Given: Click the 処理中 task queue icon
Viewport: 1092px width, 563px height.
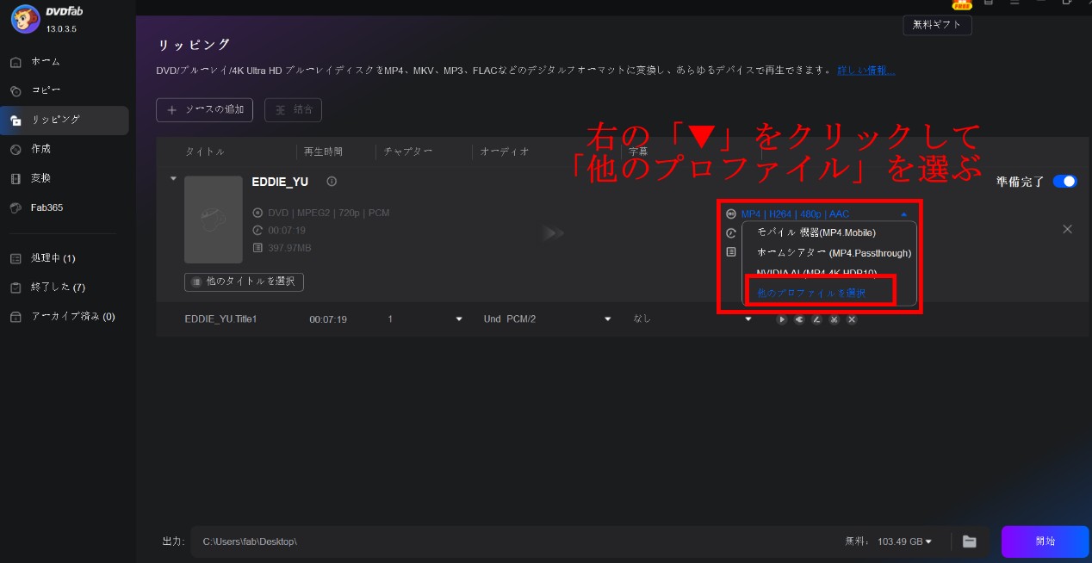Looking at the screenshot, I should coord(16,258).
